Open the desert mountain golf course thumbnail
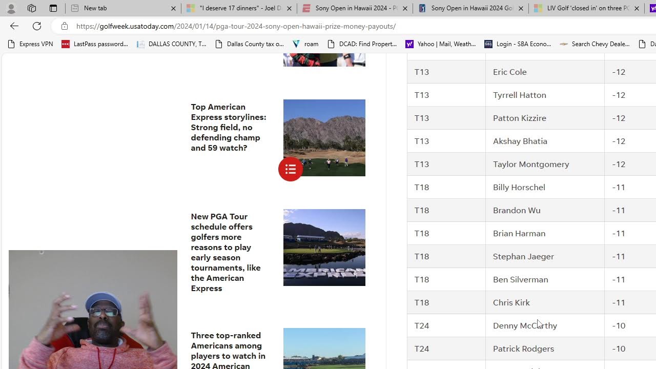 [324, 138]
